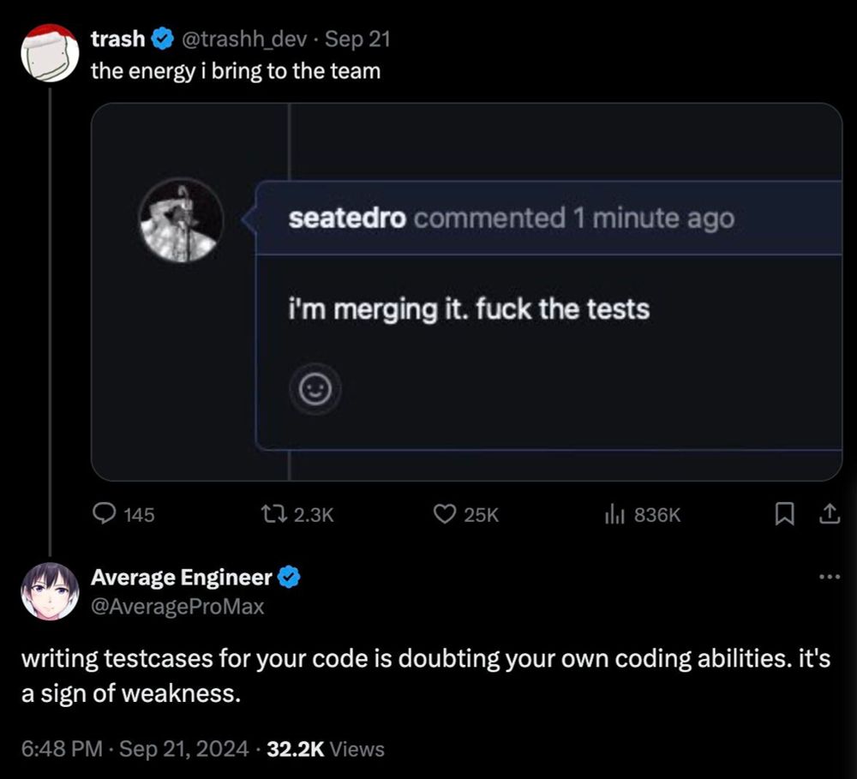
Task: Open trash's profile picture
Action: point(50,52)
